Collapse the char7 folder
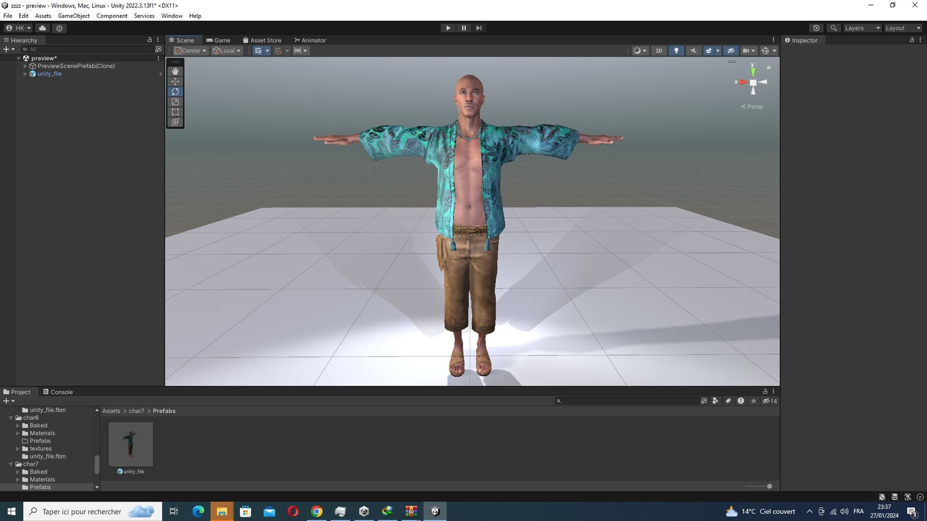This screenshot has width=927, height=521. 11,464
